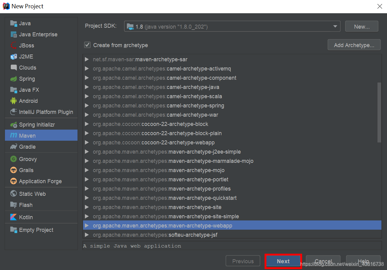This screenshot has width=387, height=270.
Task: Click the New... SDK button
Action: pos(362,27)
